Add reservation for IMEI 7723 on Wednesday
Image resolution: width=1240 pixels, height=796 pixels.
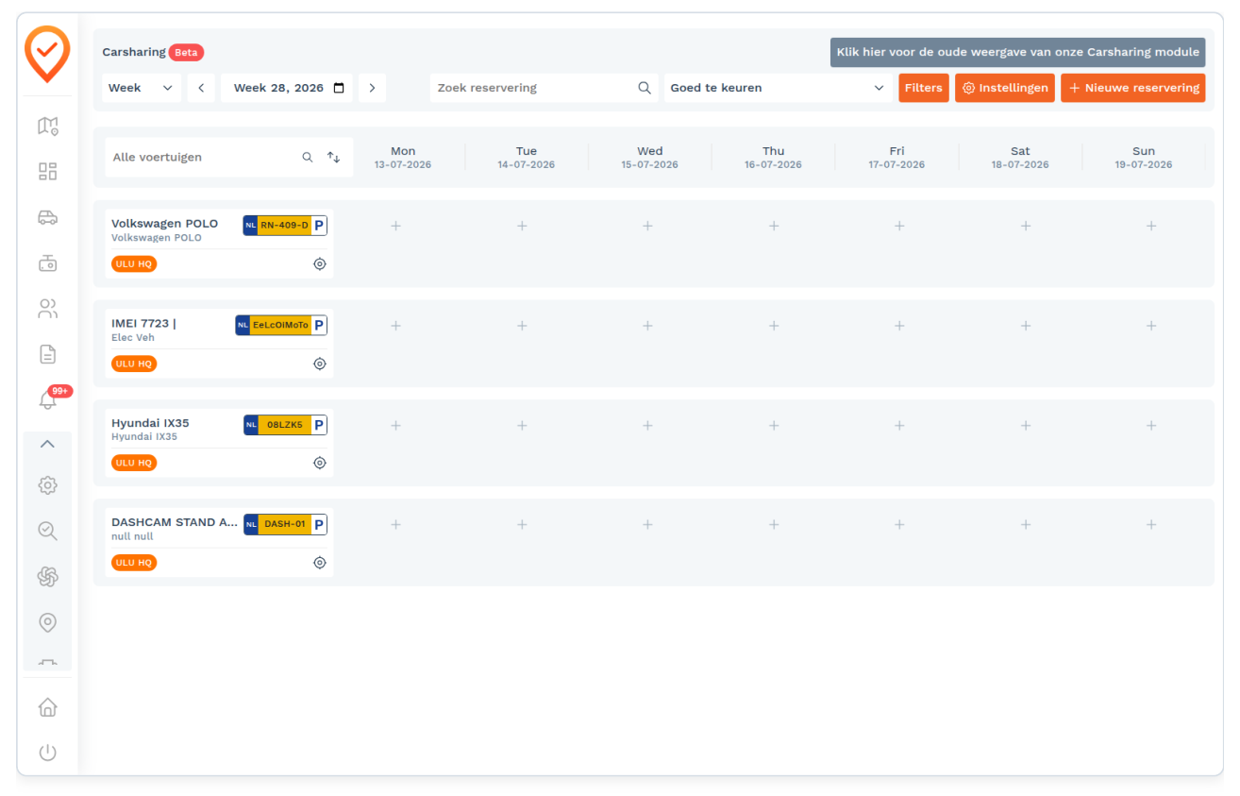(647, 326)
